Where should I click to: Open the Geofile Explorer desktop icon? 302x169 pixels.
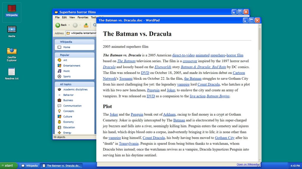(12, 55)
